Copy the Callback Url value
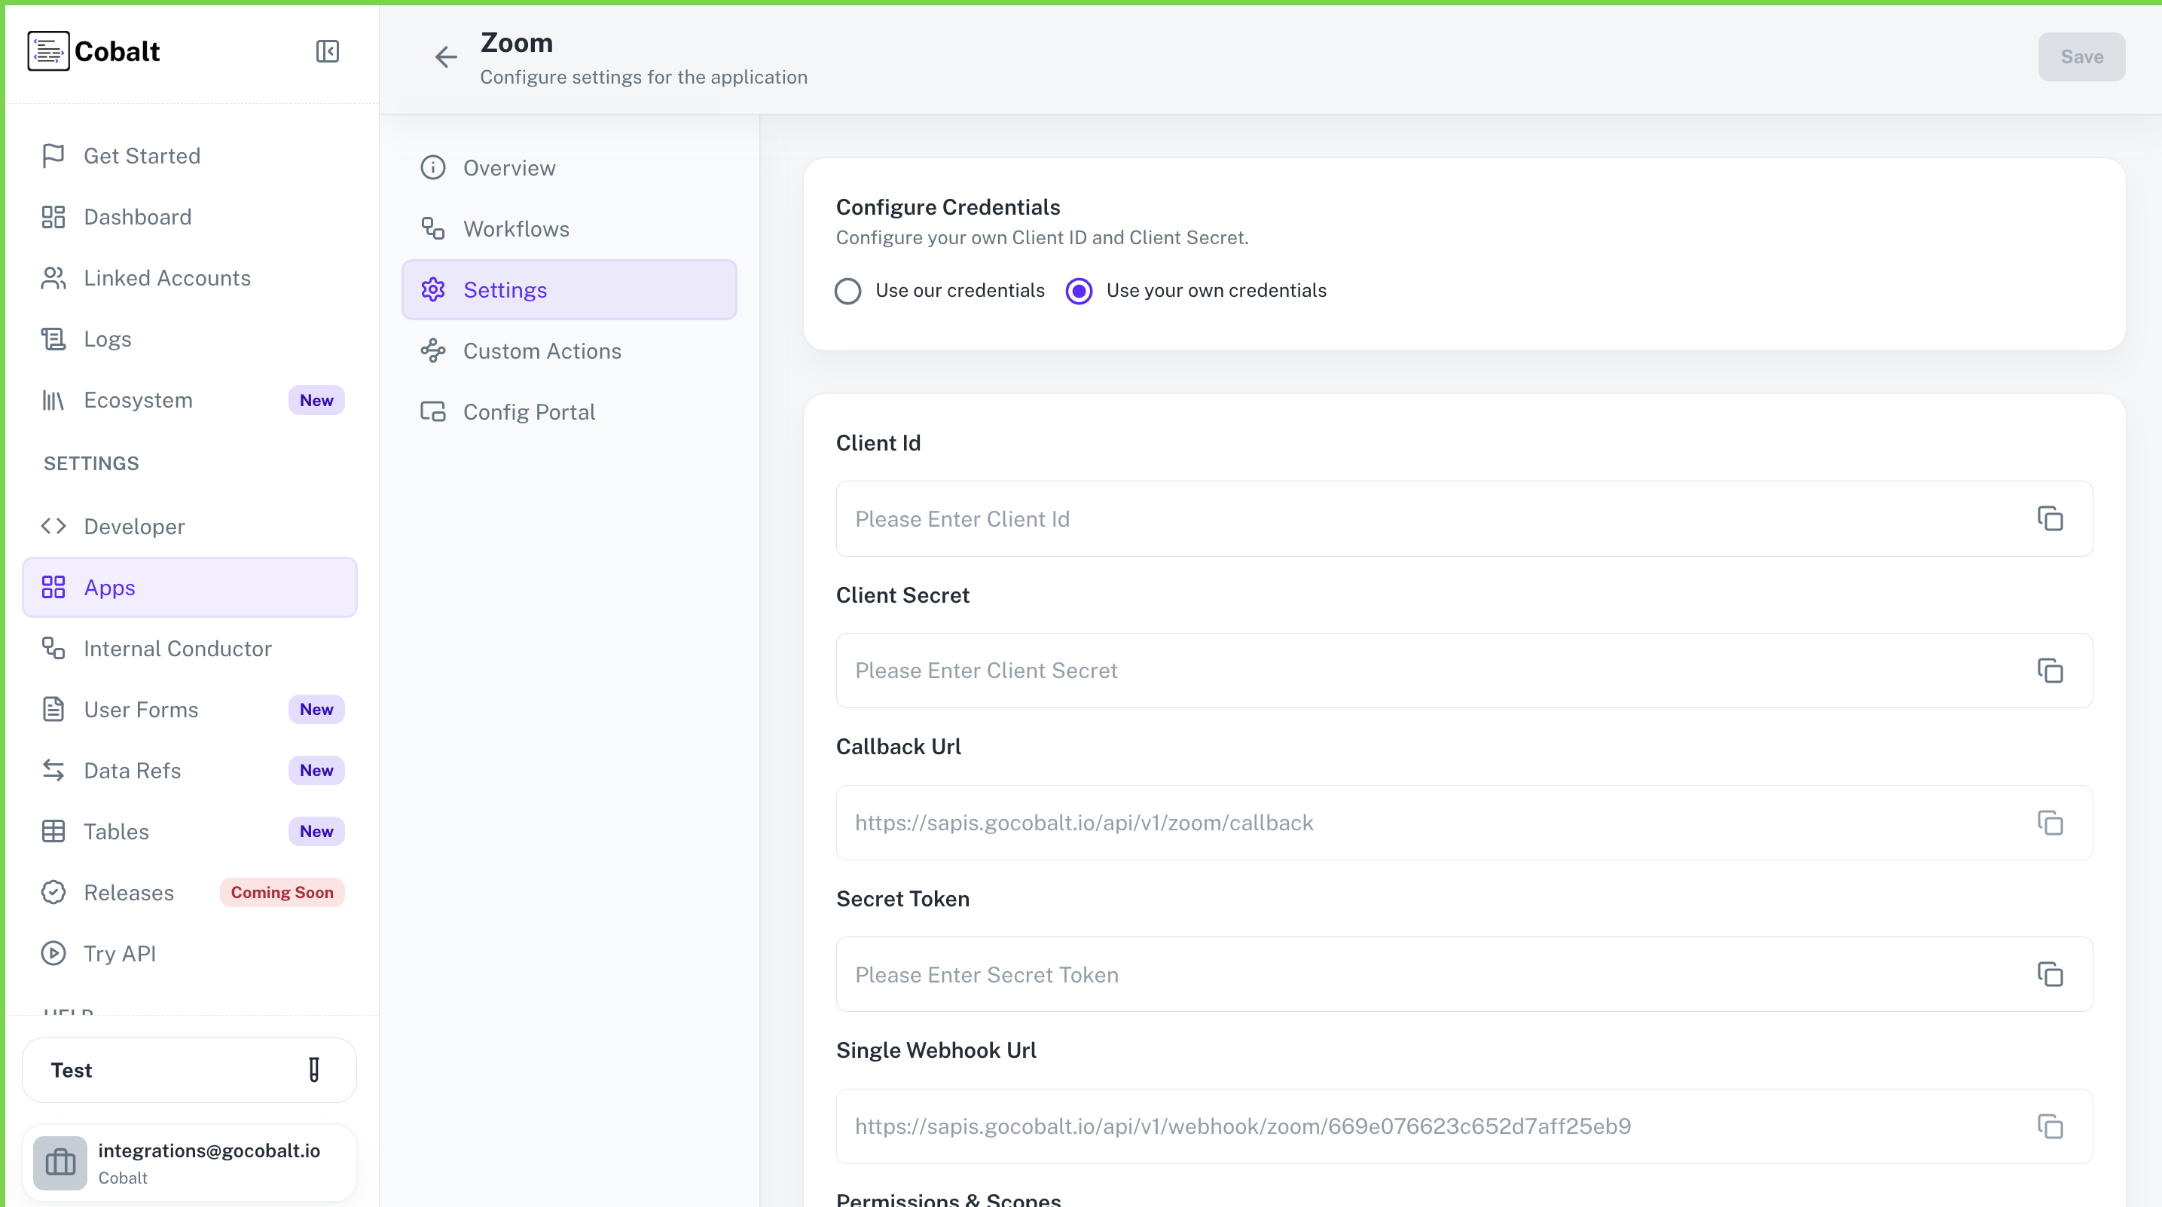The width and height of the screenshot is (2162, 1207). (x=2051, y=823)
